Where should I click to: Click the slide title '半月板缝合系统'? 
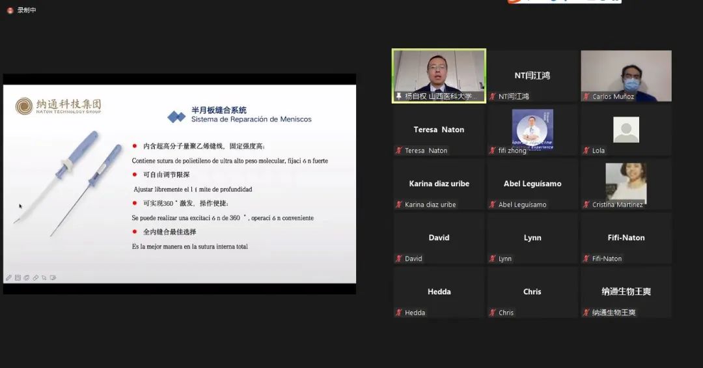point(219,110)
